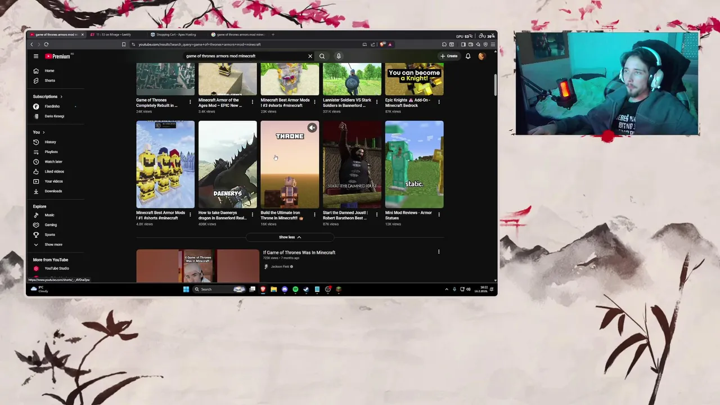The height and width of the screenshot is (405, 720).
Task: Click the YouTube Premium logo
Action: click(x=58, y=56)
